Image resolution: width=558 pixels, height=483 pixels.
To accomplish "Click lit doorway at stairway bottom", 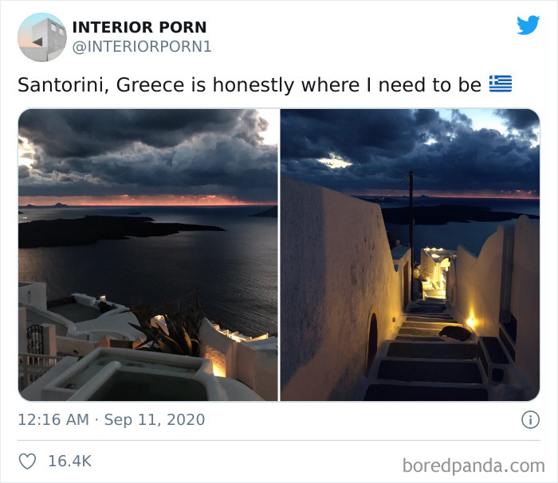I will pos(436,279).
